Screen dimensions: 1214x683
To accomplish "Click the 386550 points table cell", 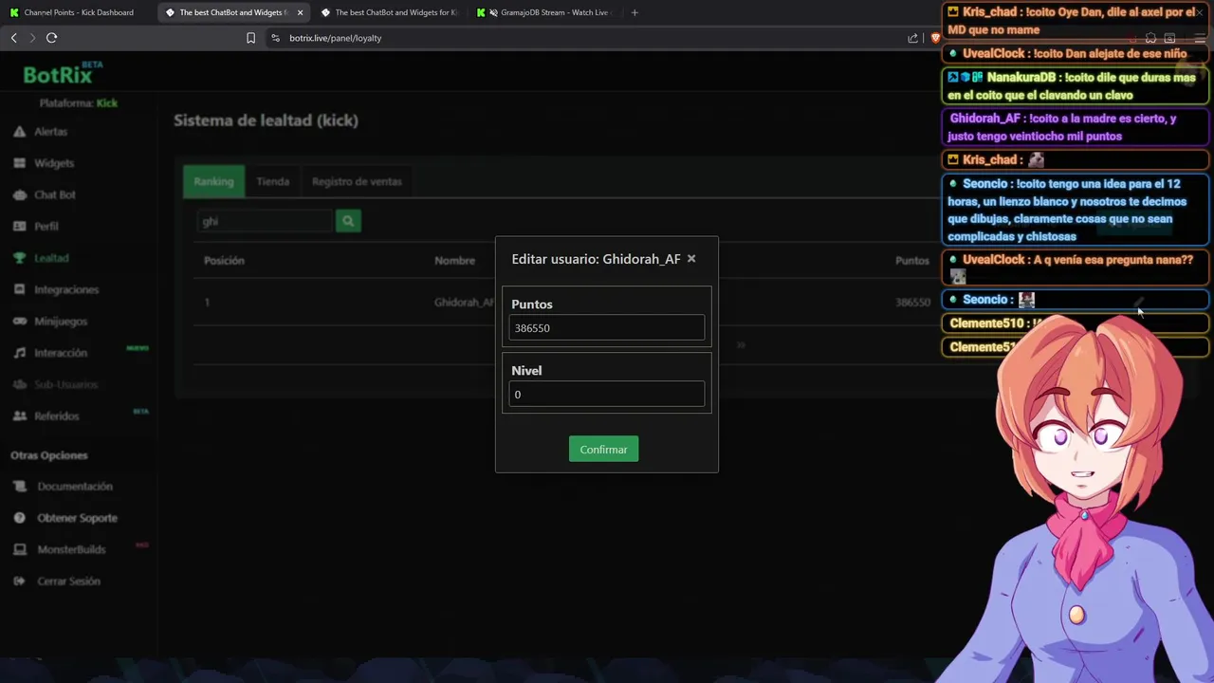I will pyautogui.click(x=912, y=303).
